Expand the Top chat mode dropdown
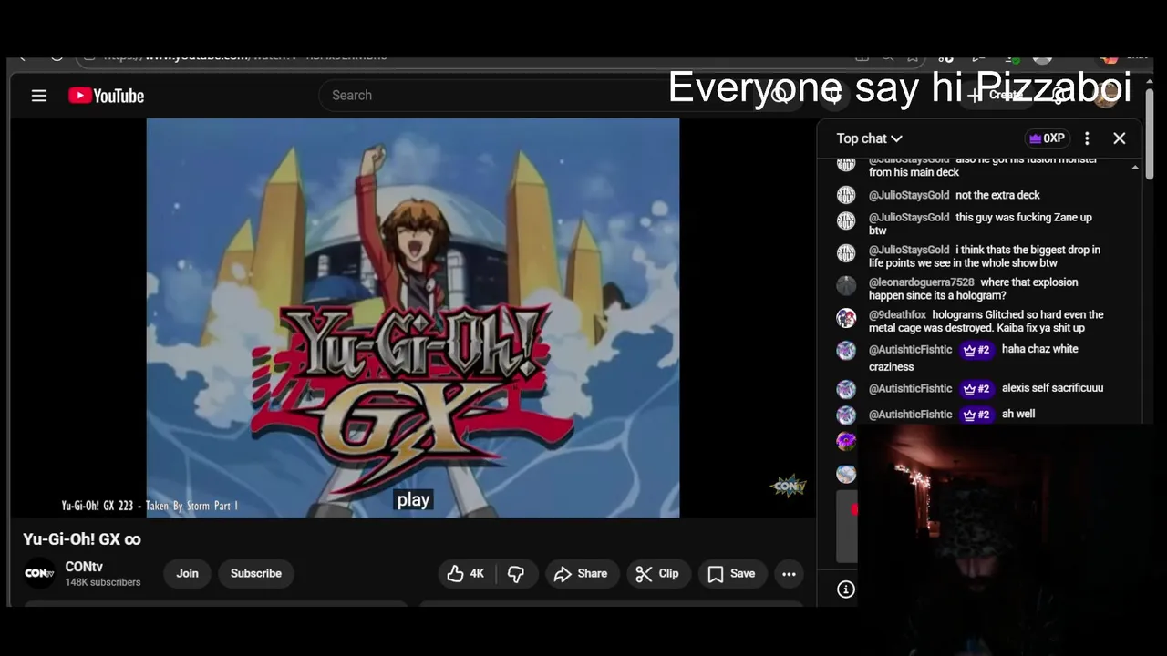This screenshot has height=656, width=1167. tap(869, 138)
